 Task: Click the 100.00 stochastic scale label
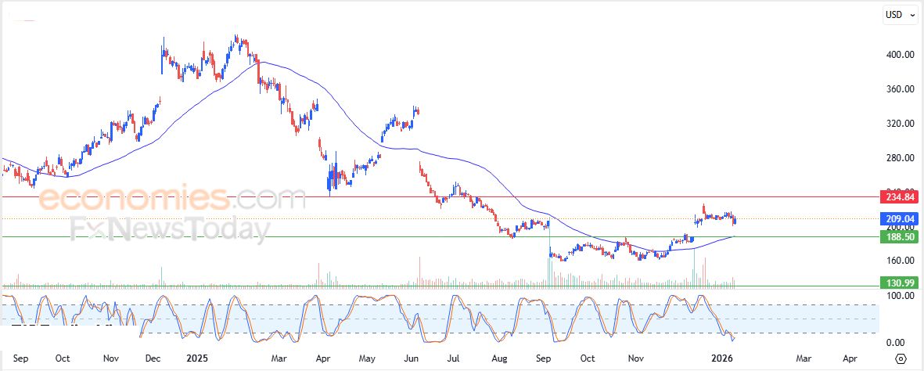[x=899, y=296]
